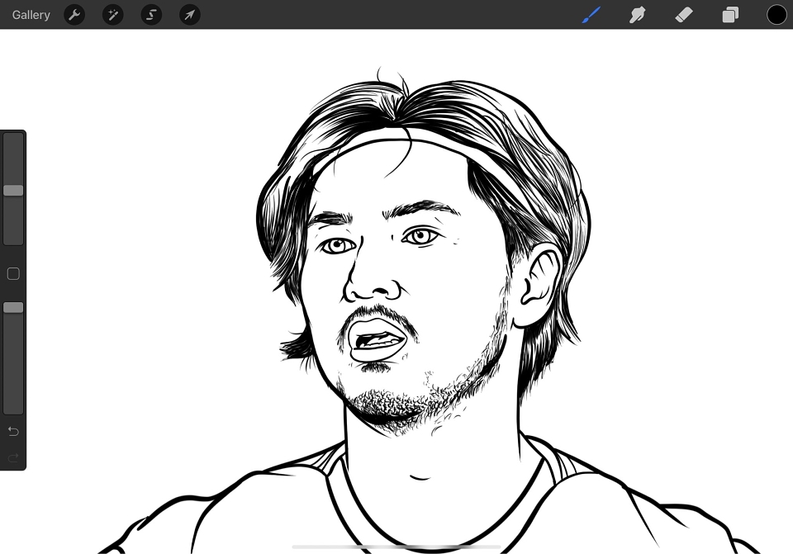Redo the undone stroke
The height and width of the screenshot is (554, 793).
click(13, 458)
